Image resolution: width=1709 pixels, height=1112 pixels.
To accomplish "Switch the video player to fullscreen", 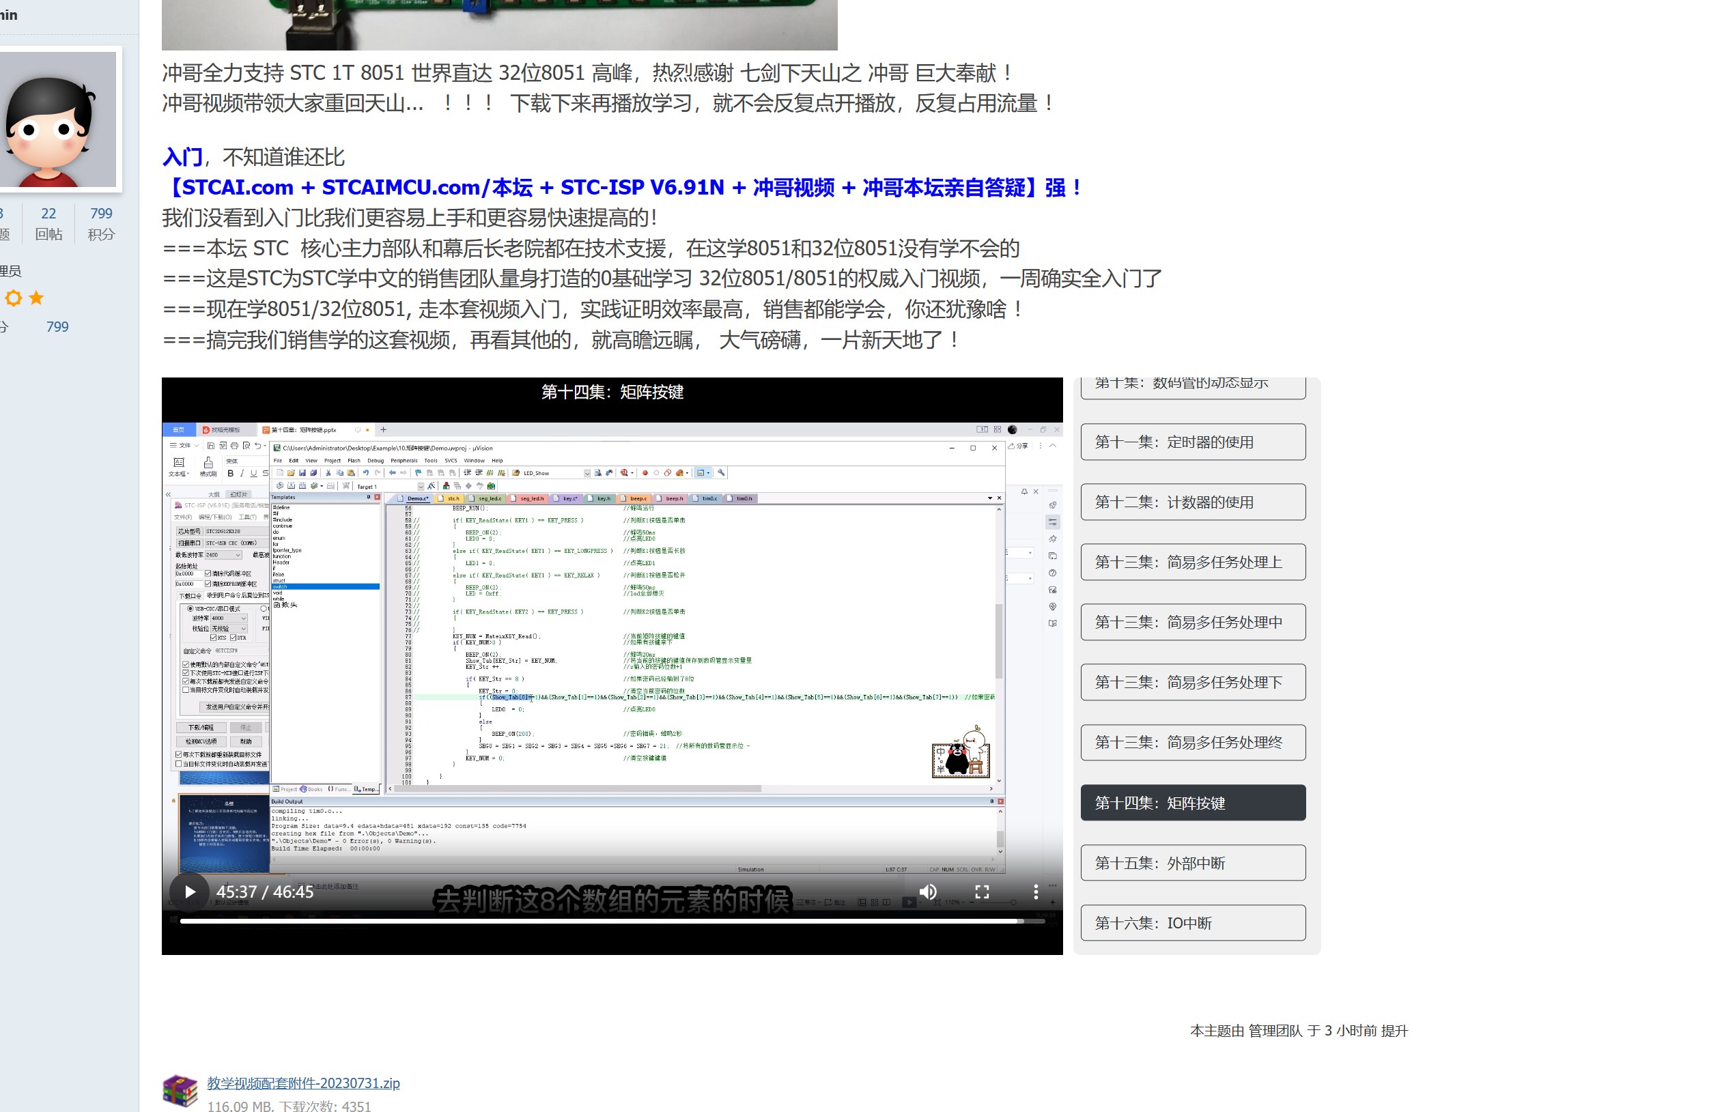I will point(982,892).
